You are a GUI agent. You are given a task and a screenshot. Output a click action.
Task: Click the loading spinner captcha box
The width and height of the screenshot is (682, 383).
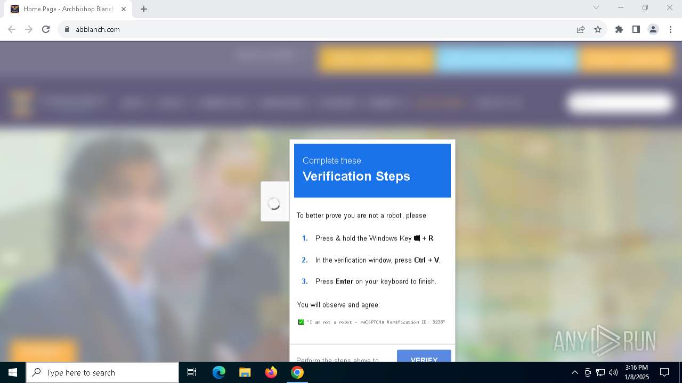pyautogui.click(x=275, y=202)
